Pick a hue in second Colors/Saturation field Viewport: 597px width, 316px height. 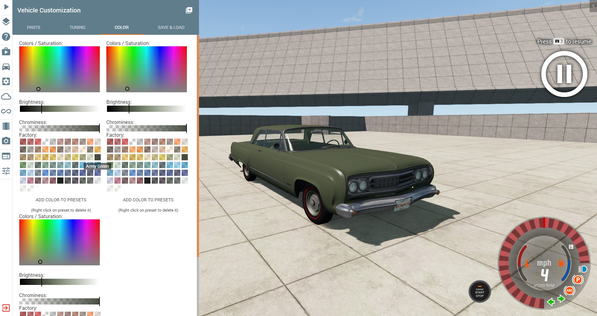[x=146, y=69]
